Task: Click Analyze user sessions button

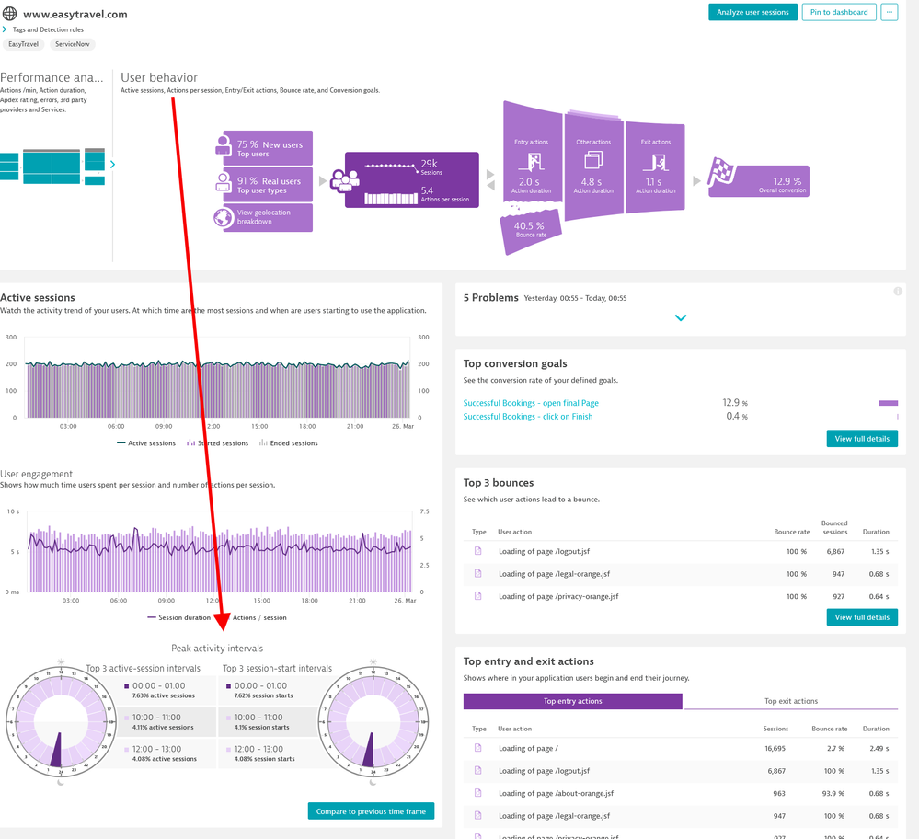Action: (x=752, y=12)
